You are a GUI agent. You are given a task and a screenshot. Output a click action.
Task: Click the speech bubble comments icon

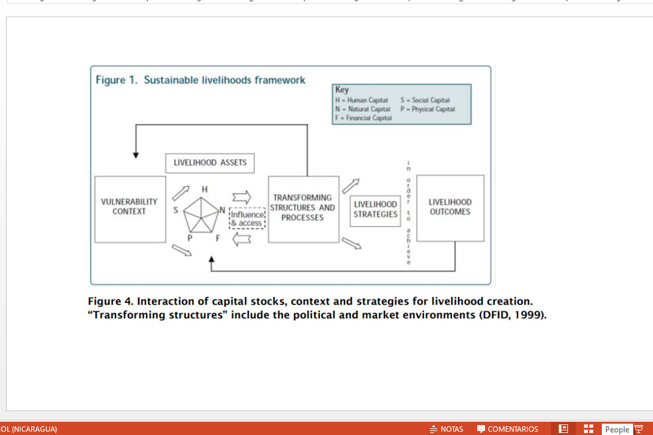[481, 429]
